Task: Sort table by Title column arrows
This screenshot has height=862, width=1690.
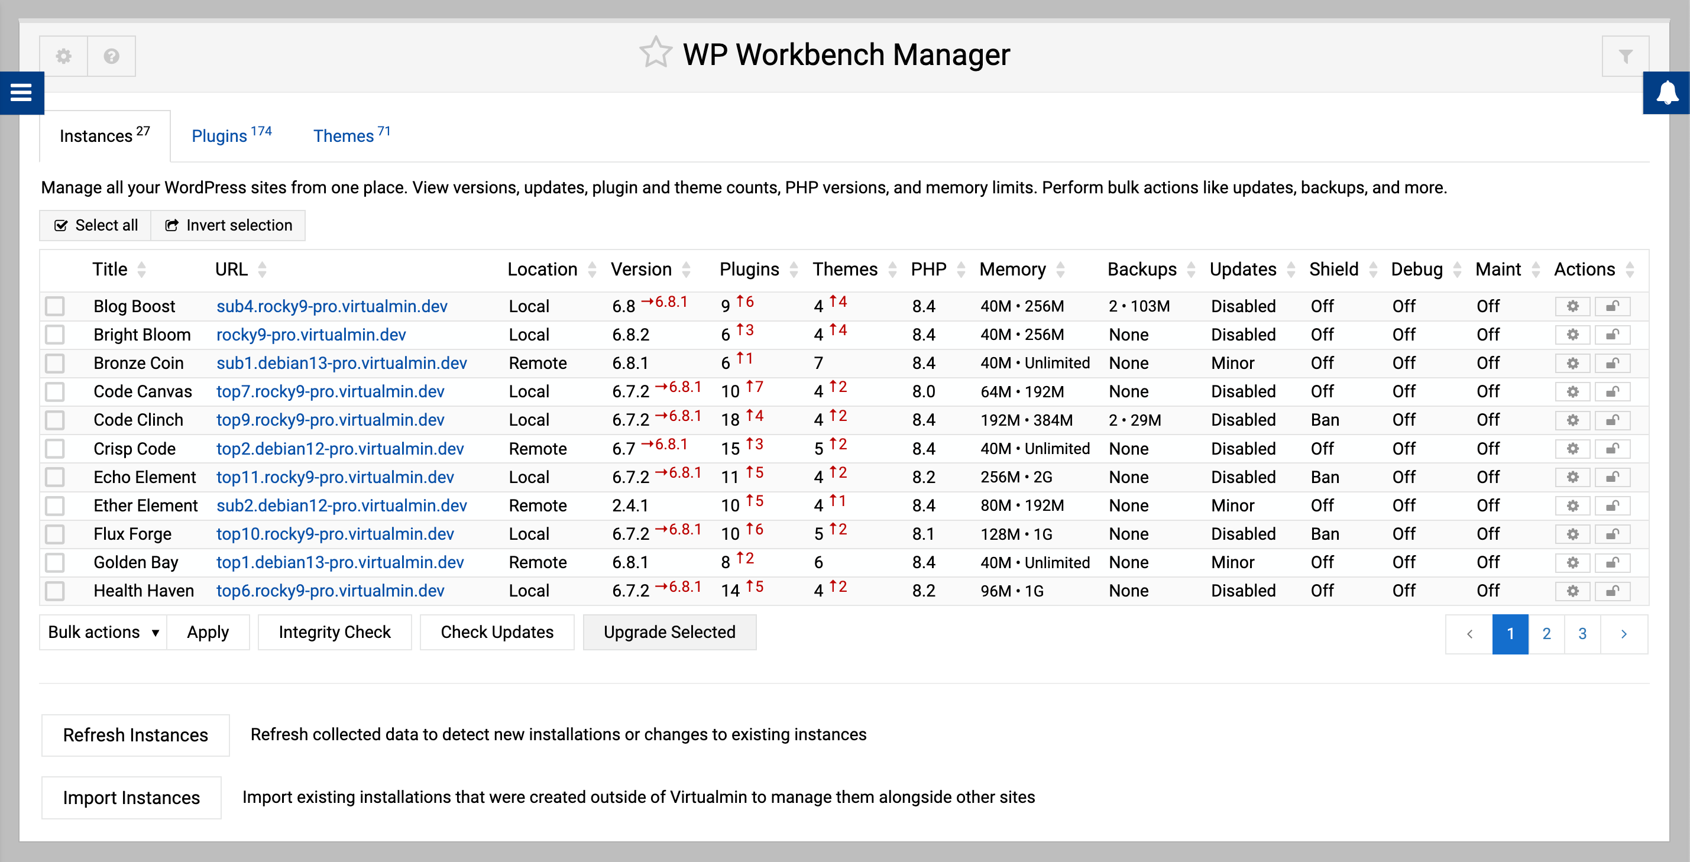Action: (142, 270)
